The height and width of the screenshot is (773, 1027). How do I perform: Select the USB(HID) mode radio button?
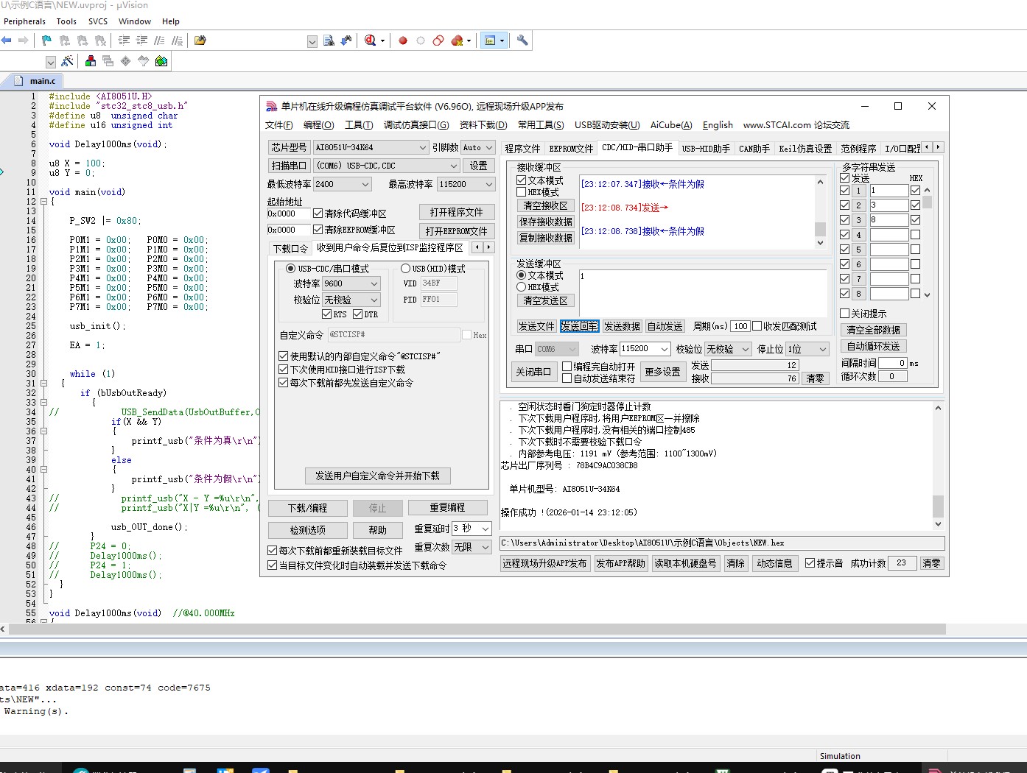click(405, 269)
